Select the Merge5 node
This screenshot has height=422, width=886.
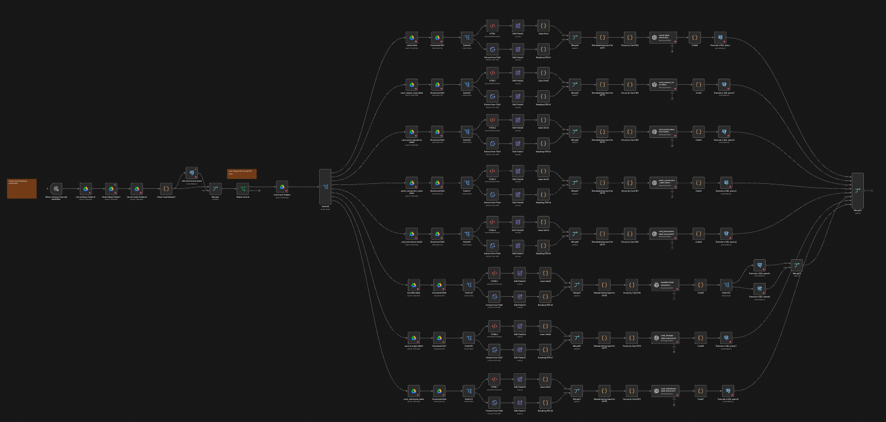point(575,85)
